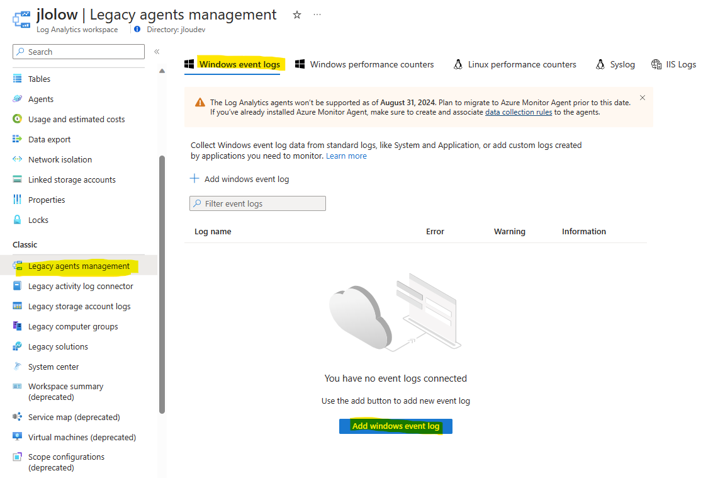Open Network isolation settings
The image size is (708, 478).
point(60,159)
